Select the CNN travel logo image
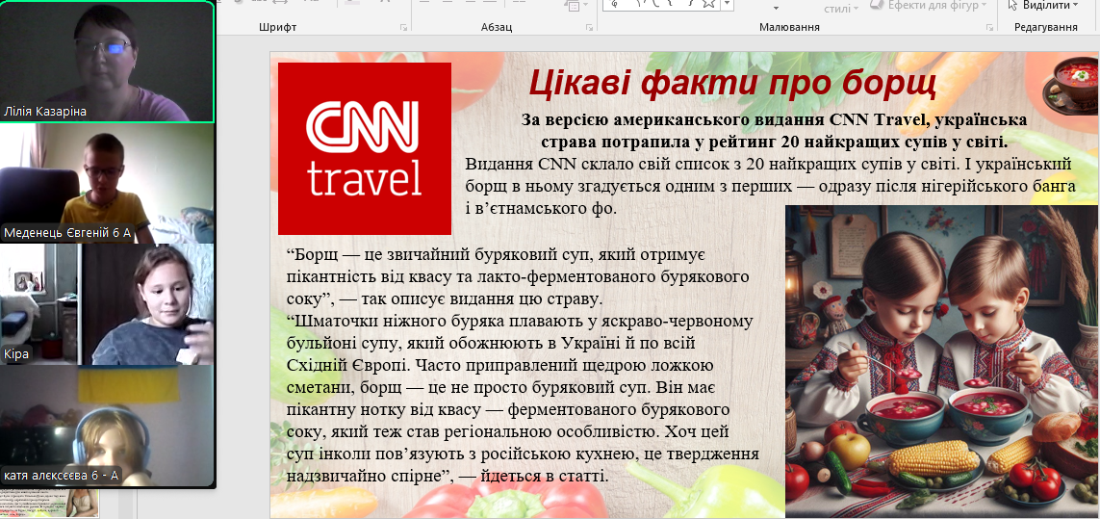Screen dimensions: 1100x519 364,148
